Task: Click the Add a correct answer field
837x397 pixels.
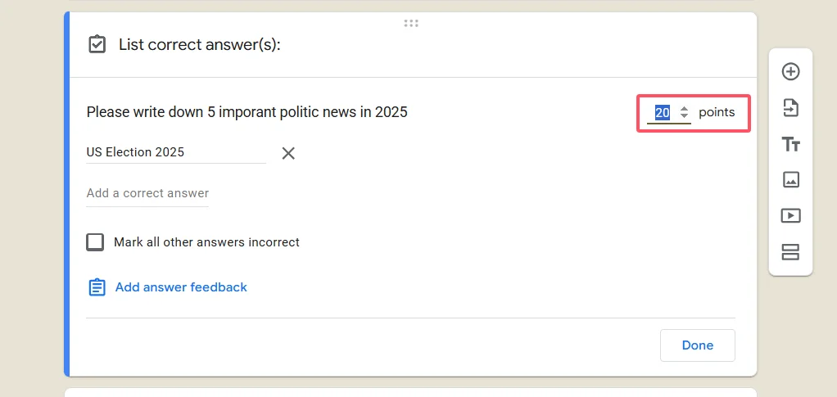Action: tap(147, 194)
